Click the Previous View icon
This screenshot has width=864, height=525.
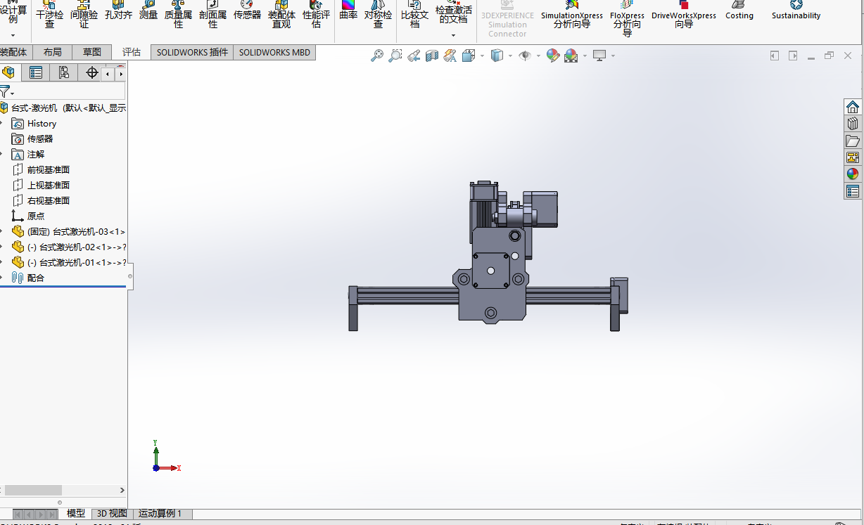pyautogui.click(x=414, y=56)
